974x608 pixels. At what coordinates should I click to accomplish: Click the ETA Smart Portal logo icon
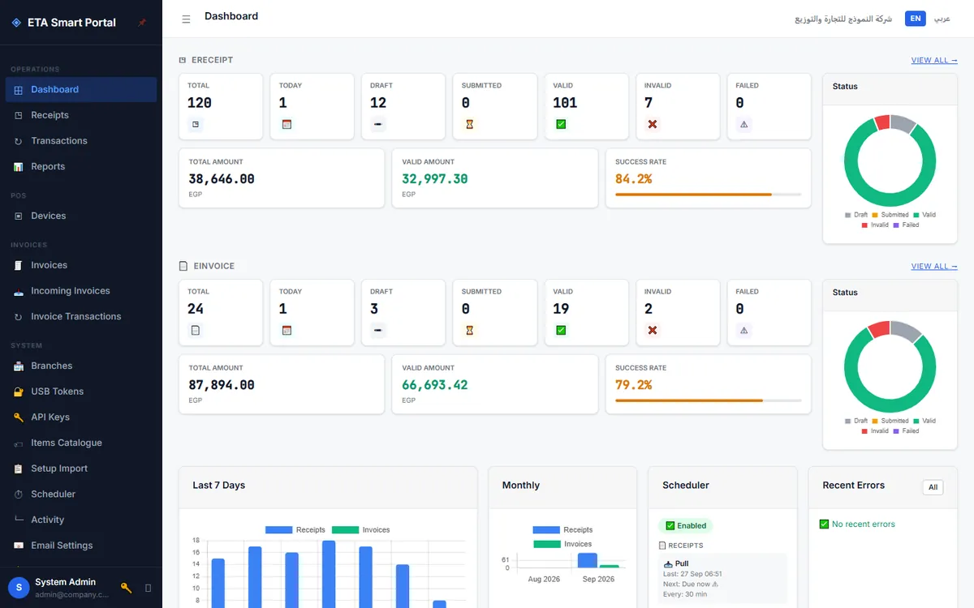point(16,23)
